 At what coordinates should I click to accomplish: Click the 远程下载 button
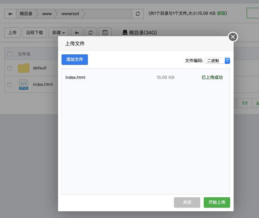pyautogui.click(x=34, y=33)
